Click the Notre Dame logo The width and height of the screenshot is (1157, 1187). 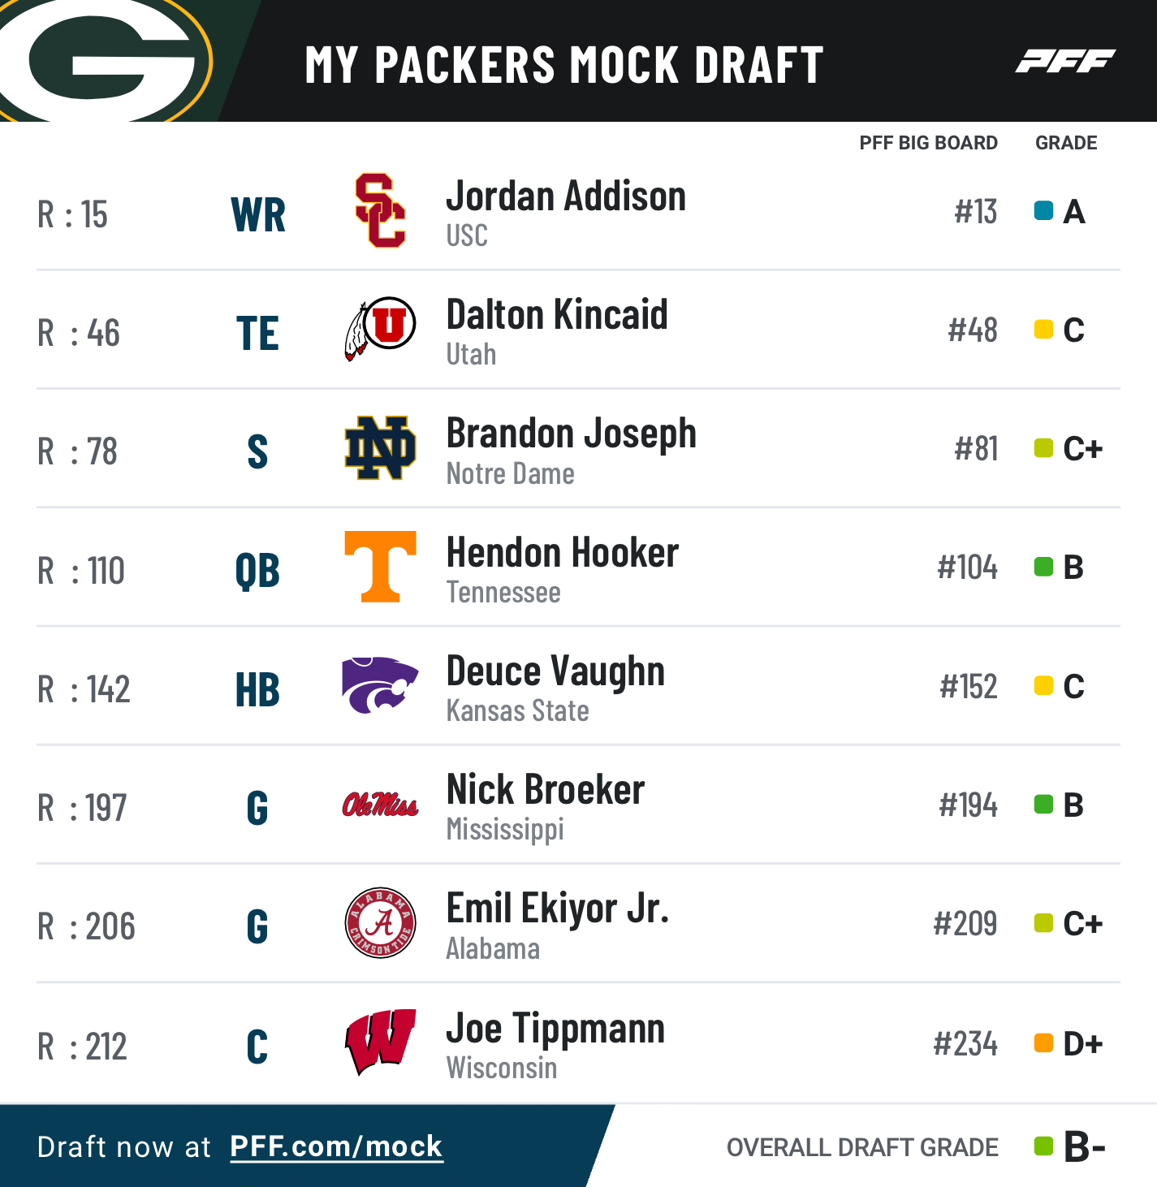380,448
